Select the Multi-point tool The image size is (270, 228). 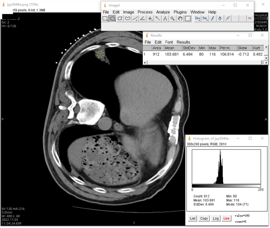[x=150, y=19]
